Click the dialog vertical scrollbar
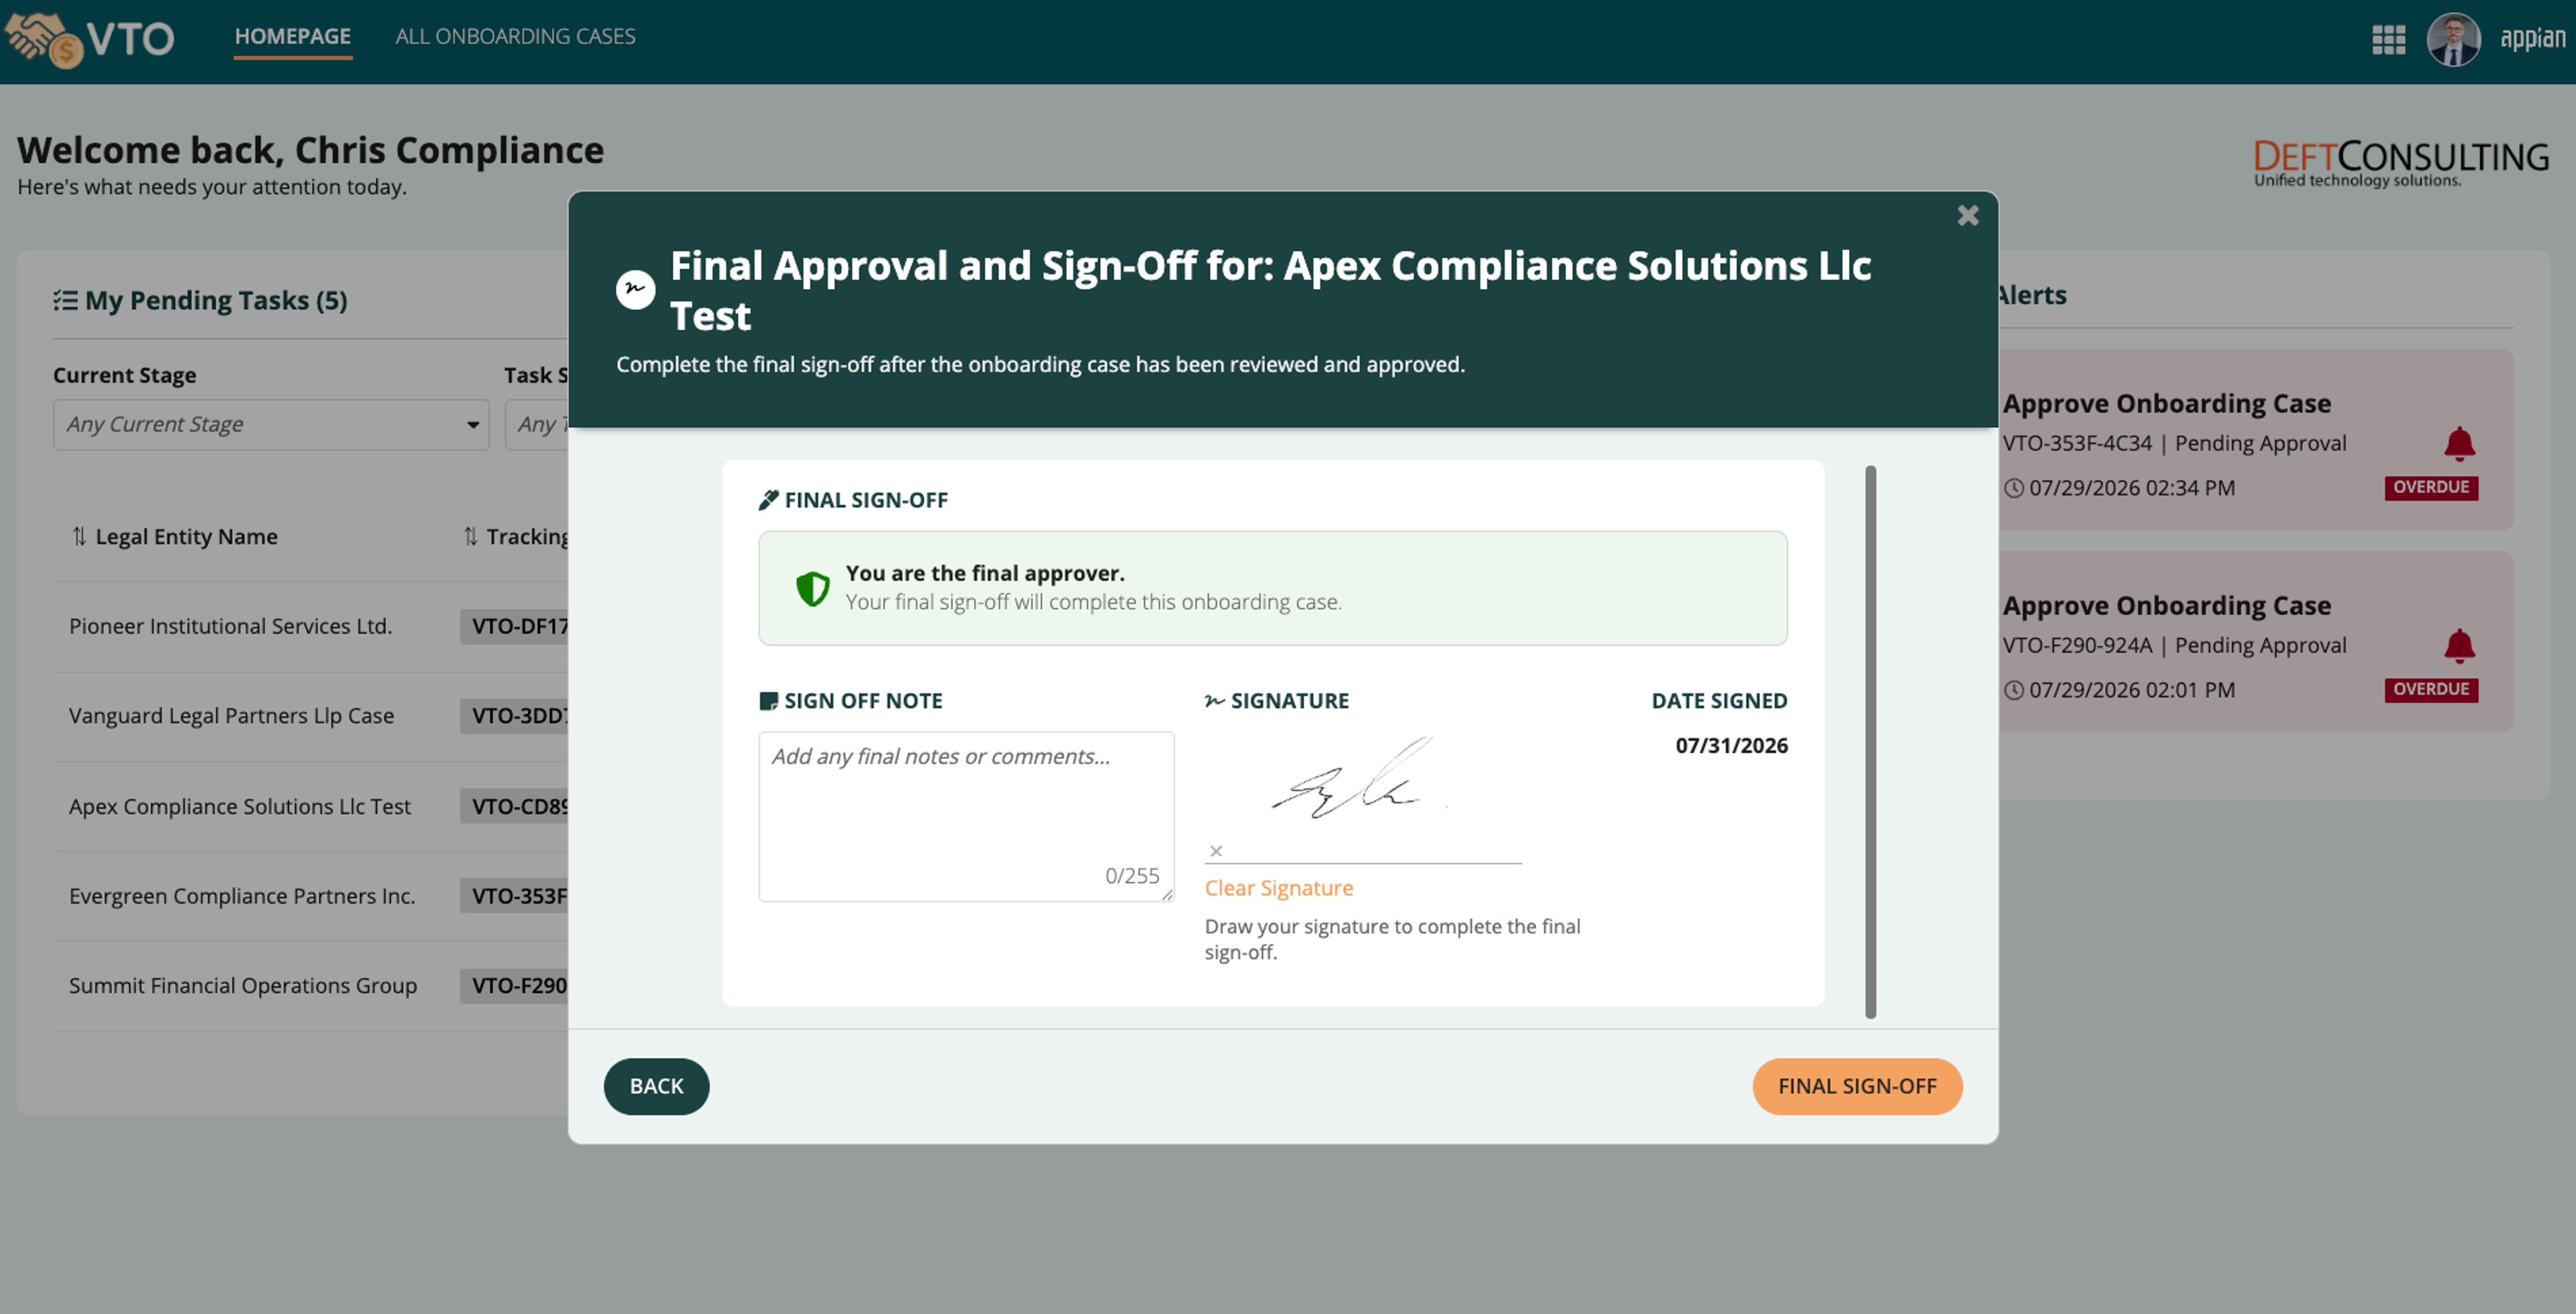This screenshot has width=2576, height=1314. [x=1870, y=742]
